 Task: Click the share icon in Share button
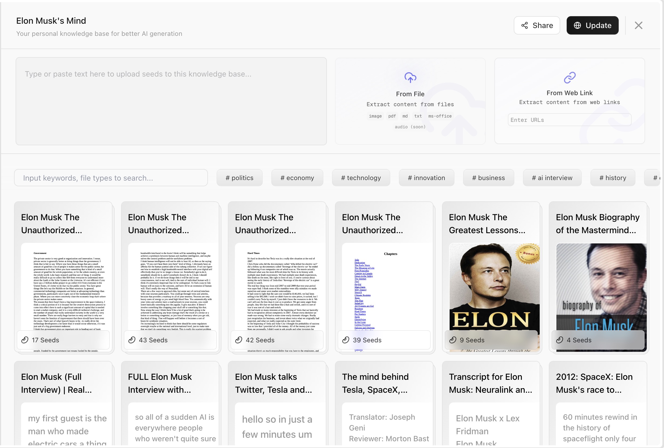pos(524,25)
